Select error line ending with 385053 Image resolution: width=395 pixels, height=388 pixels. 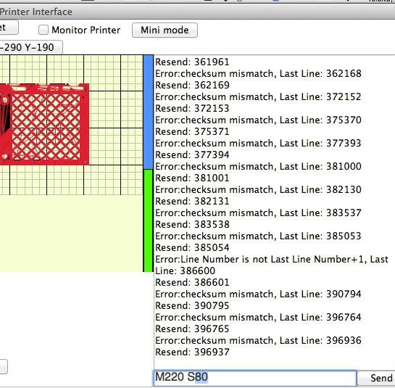(258, 236)
